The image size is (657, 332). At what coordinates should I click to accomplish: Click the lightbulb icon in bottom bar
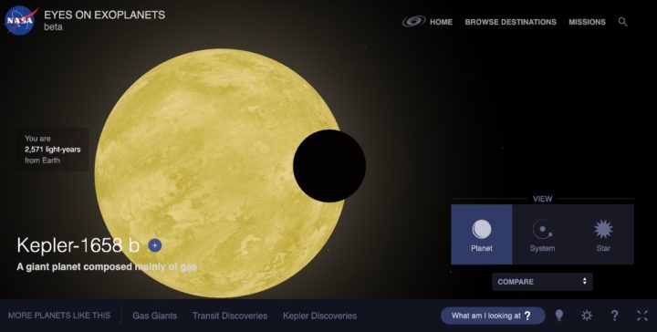[559, 316]
